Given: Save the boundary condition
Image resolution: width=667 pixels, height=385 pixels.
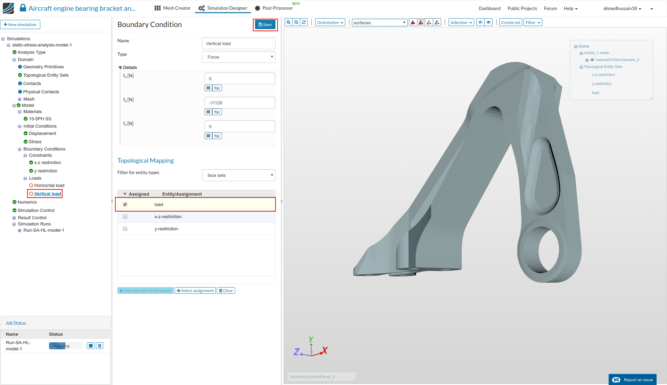Looking at the screenshot, I should pos(265,25).
